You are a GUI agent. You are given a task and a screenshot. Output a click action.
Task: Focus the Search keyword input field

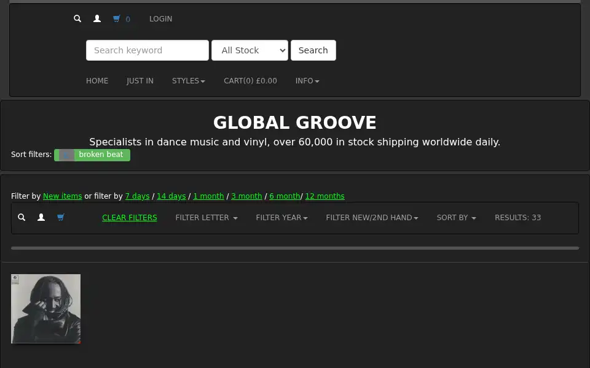pyautogui.click(x=147, y=50)
